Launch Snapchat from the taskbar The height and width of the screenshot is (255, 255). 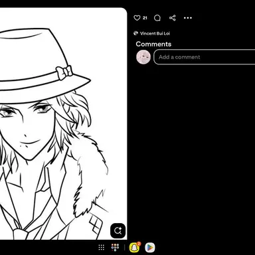click(x=134, y=248)
